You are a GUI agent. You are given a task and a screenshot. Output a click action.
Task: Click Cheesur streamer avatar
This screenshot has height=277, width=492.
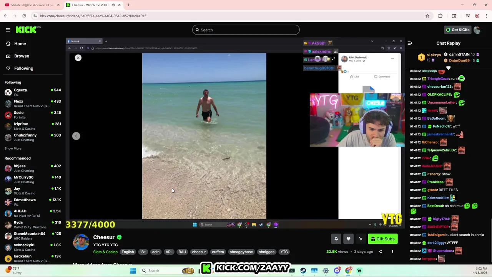81,242
